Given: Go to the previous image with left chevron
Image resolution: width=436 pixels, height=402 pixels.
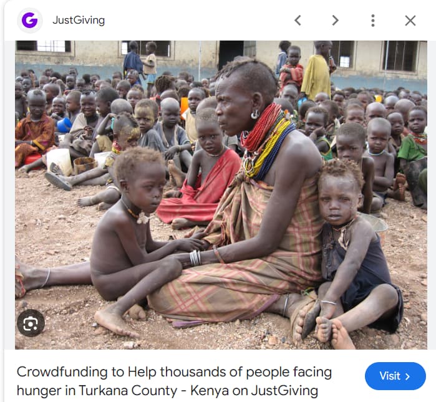Looking at the screenshot, I should click(298, 21).
